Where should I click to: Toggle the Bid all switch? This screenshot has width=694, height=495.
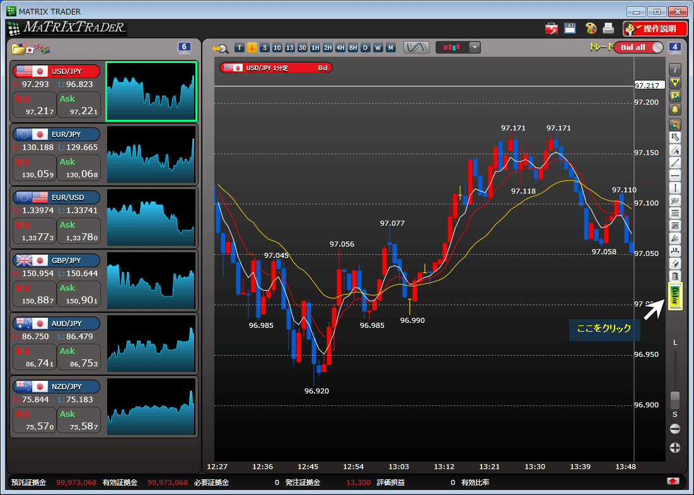[639, 47]
